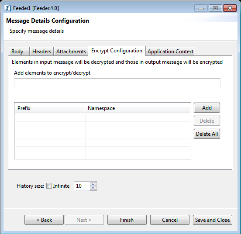
Task: Click the Add namespace button
Action: tap(207, 108)
